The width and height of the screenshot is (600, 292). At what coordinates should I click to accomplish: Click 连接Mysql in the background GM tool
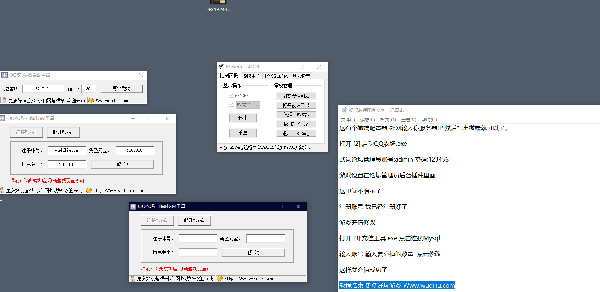(26, 132)
